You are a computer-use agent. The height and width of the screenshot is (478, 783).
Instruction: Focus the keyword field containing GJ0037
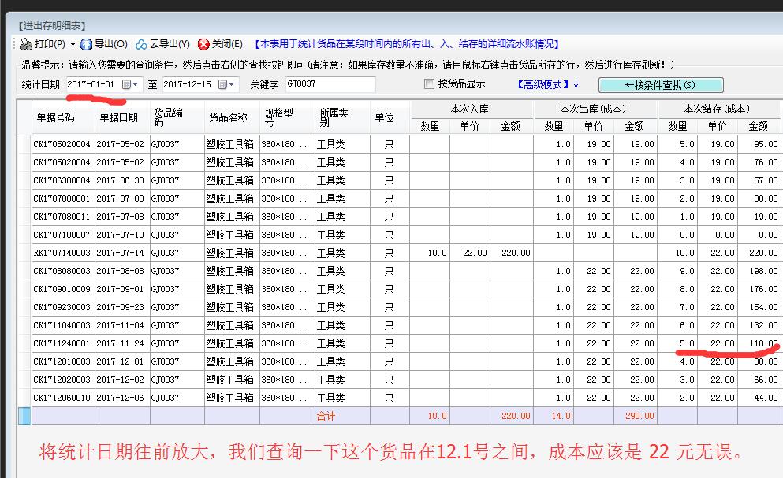[x=329, y=84]
